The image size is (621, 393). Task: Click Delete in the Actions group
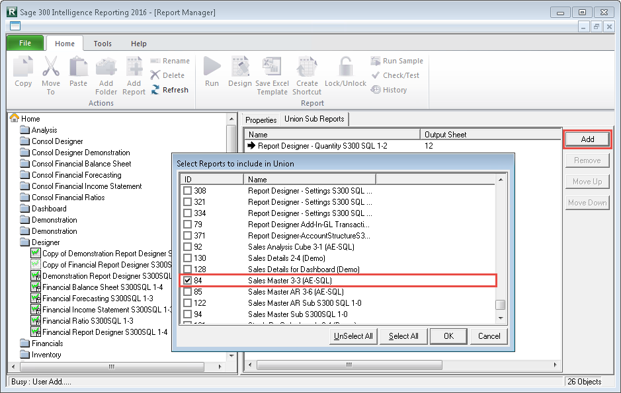tap(167, 75)
